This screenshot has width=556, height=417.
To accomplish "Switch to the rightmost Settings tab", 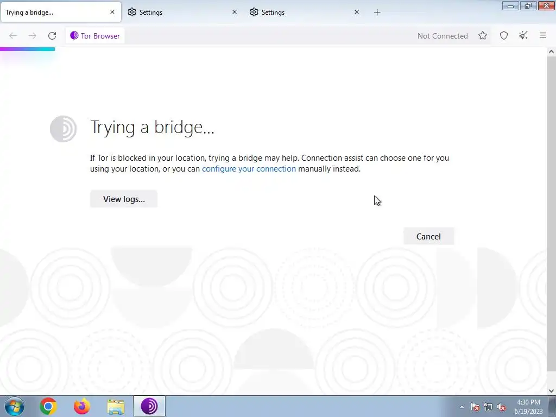I will (305, 12).
